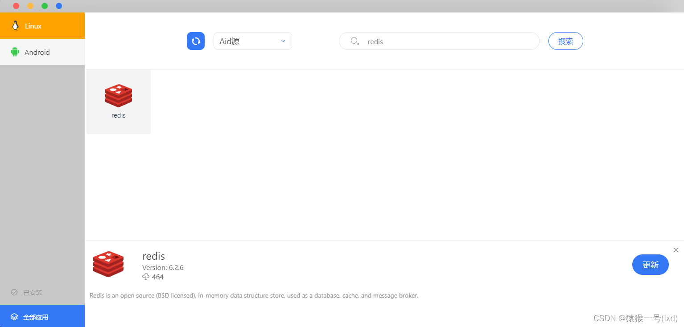Click the green maximize window dot

pos(45,6)
